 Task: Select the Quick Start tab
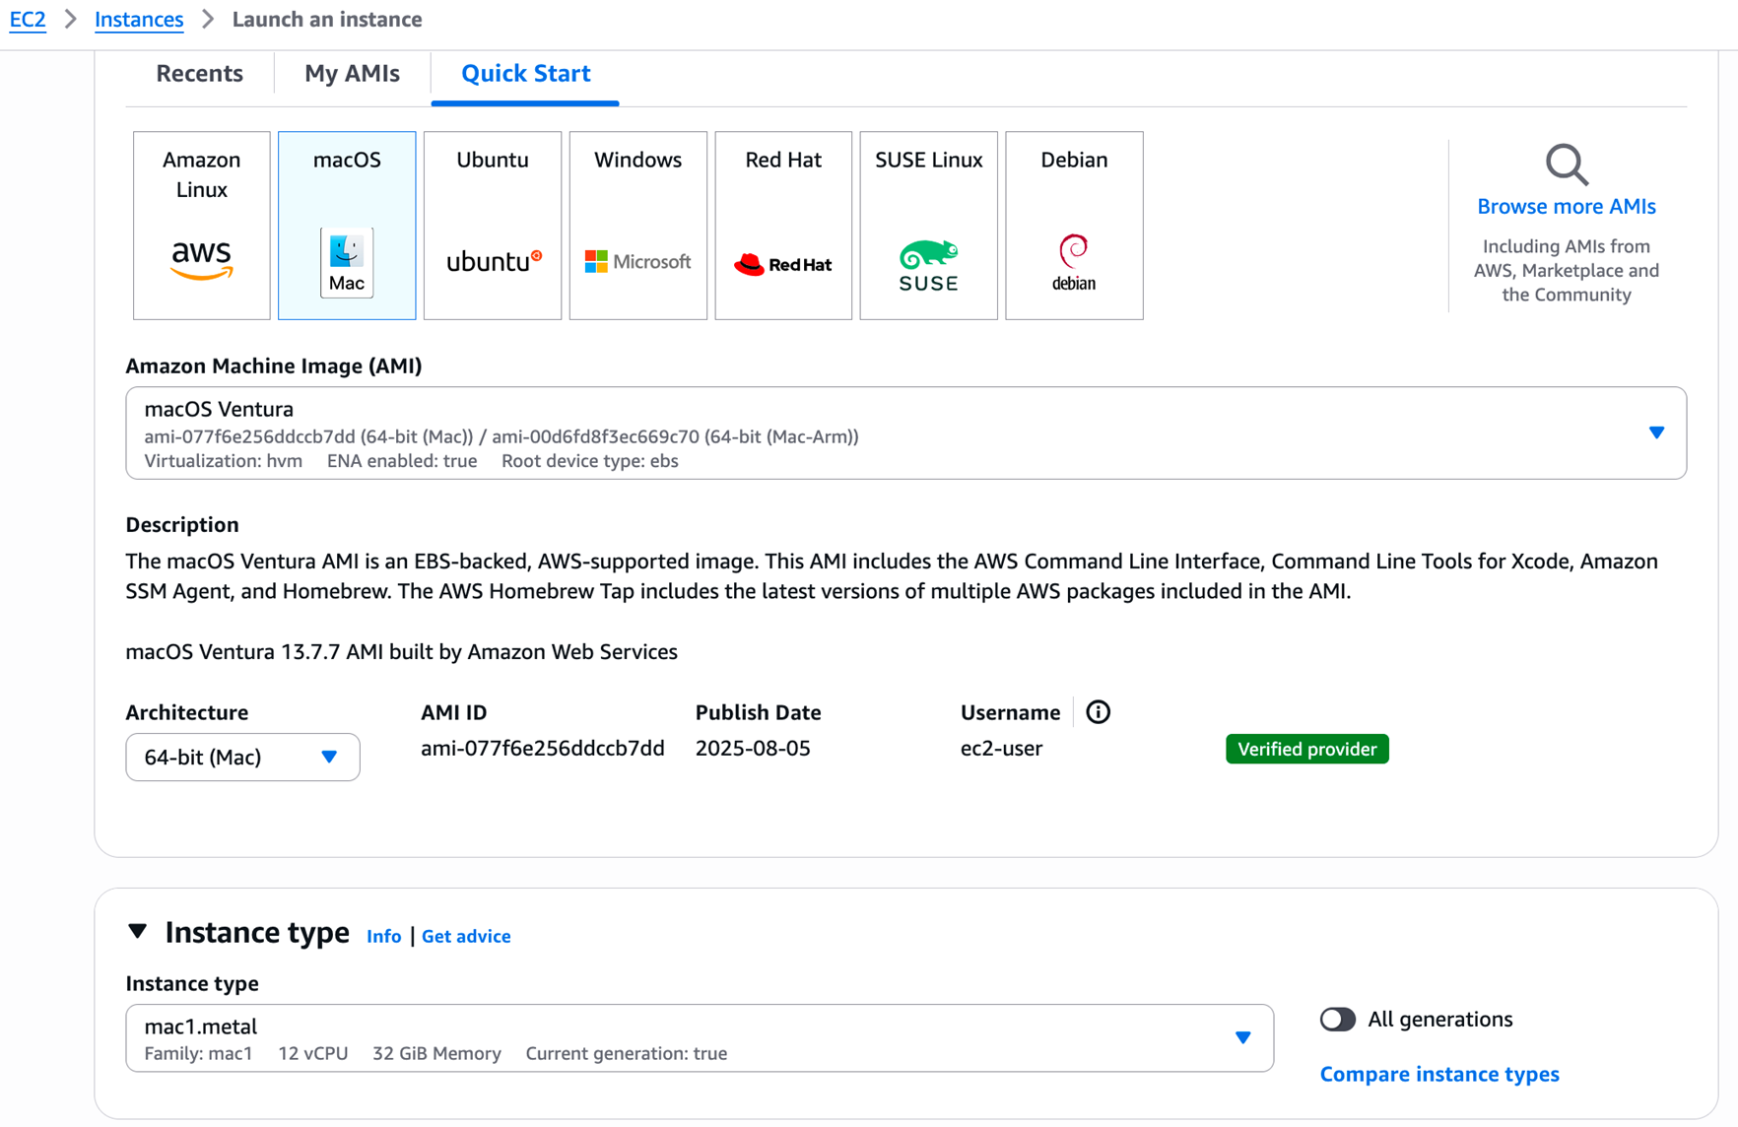[525, 74]
